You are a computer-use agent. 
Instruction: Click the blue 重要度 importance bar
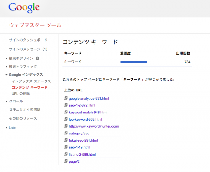(134, 62)
